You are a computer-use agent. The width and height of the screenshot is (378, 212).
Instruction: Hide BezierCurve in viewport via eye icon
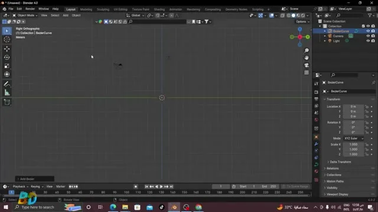coord(368,31)
